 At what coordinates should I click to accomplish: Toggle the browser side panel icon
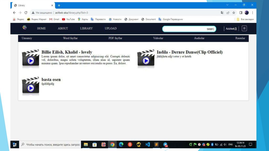[241, 13]
